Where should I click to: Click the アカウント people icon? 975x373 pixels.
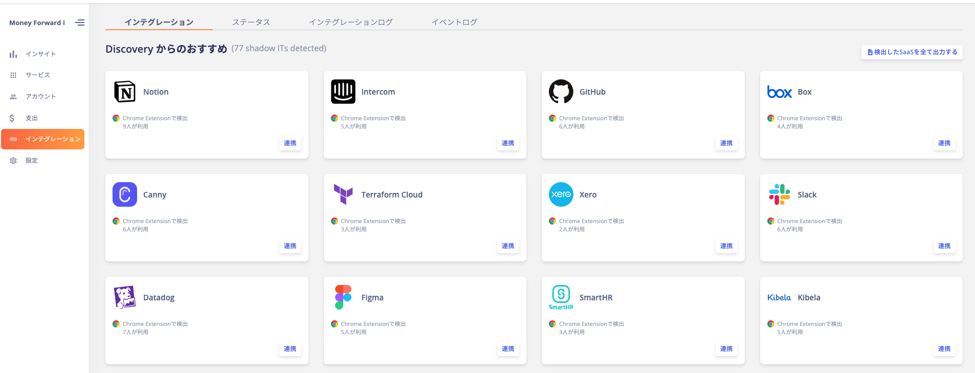(13, 97)
